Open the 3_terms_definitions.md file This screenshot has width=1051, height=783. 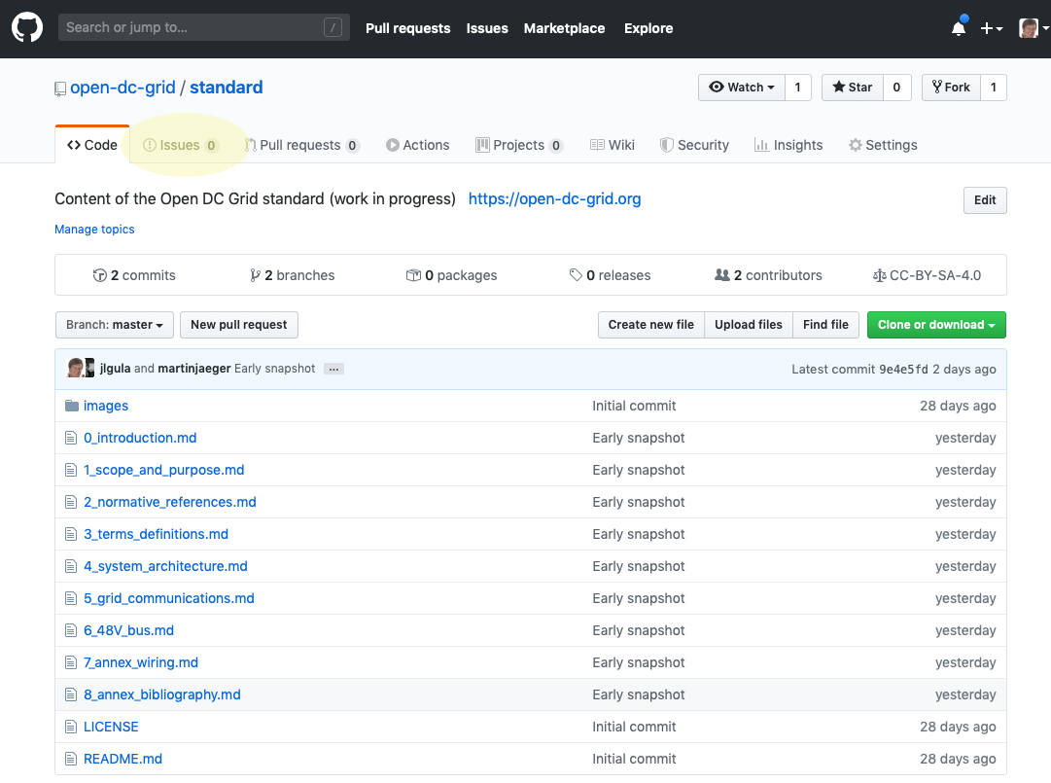click(x=157, y=534)
